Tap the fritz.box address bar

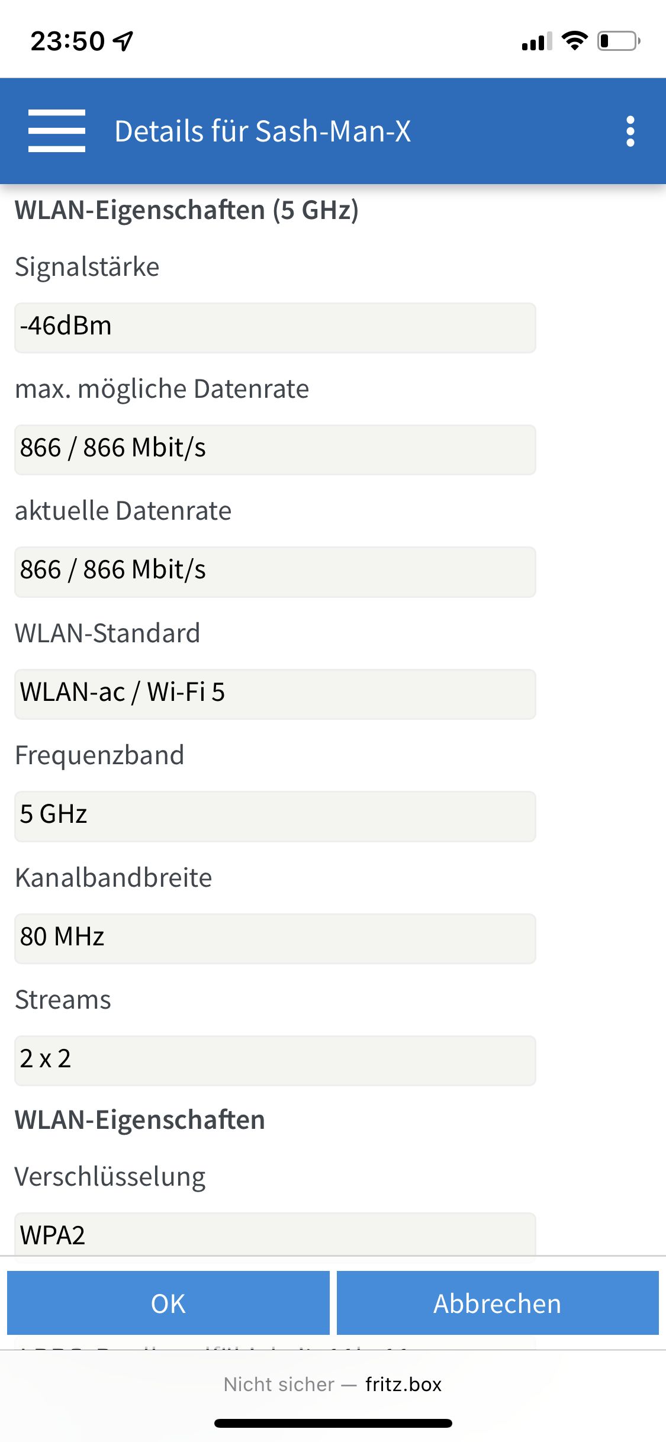333,1385
